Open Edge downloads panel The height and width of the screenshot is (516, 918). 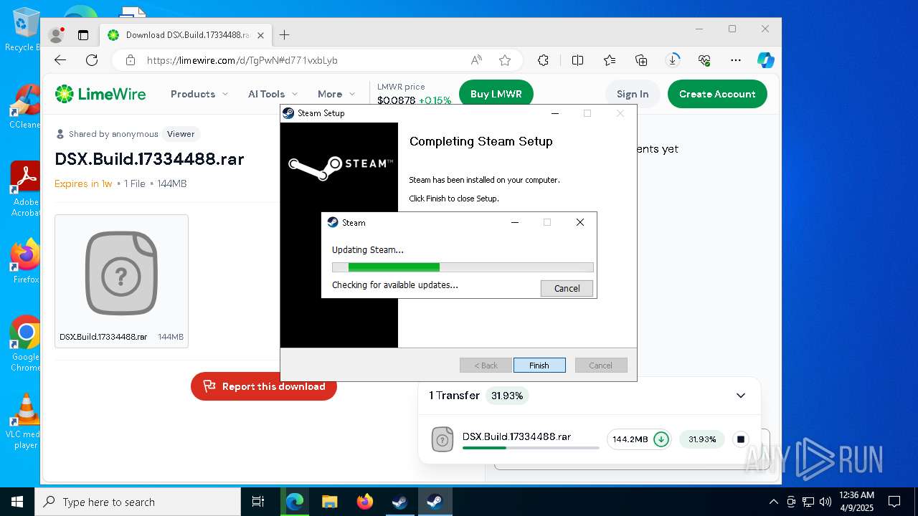(673, 60)
